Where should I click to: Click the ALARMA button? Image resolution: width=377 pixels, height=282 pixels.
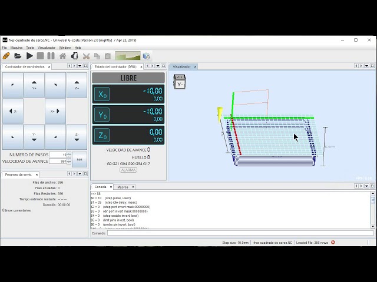(x=128, y=170)
